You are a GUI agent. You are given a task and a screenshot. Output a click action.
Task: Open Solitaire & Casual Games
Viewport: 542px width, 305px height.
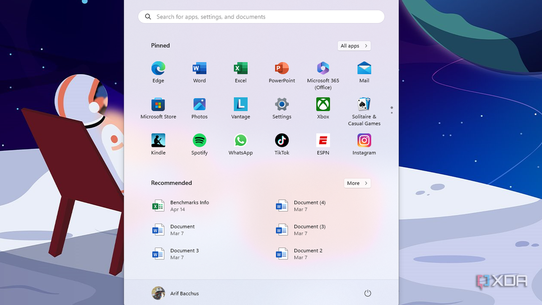(x=364, y=112)
